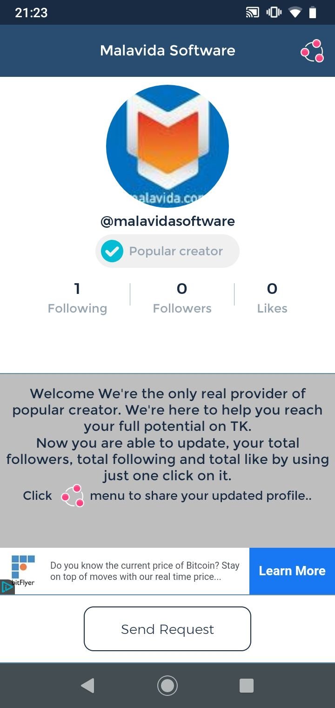Tap the Malavida Software title
Viewport: 335px width, 708px height.
[167, 50]
